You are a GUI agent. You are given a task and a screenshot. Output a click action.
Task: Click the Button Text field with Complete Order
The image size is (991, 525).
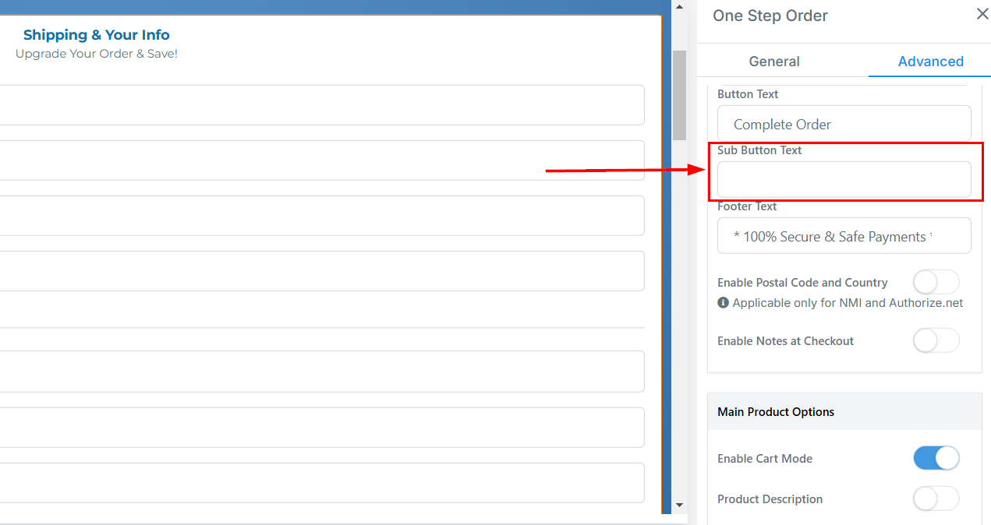coord(844,124)
